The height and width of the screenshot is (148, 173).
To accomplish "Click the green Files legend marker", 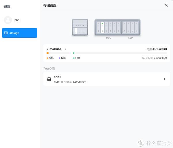I will coord(74,58).
